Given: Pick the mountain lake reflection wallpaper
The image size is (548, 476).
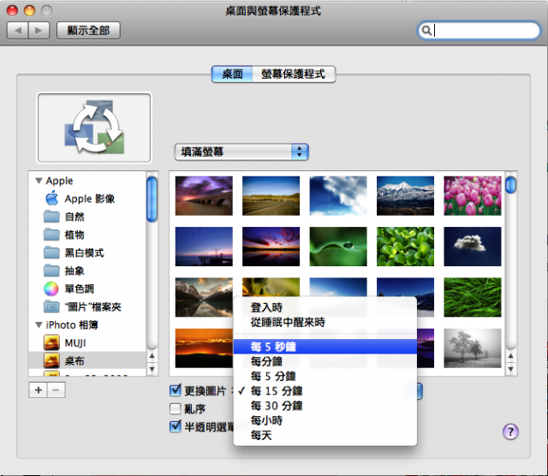Looking at the screenshot, I should [204, 297].
